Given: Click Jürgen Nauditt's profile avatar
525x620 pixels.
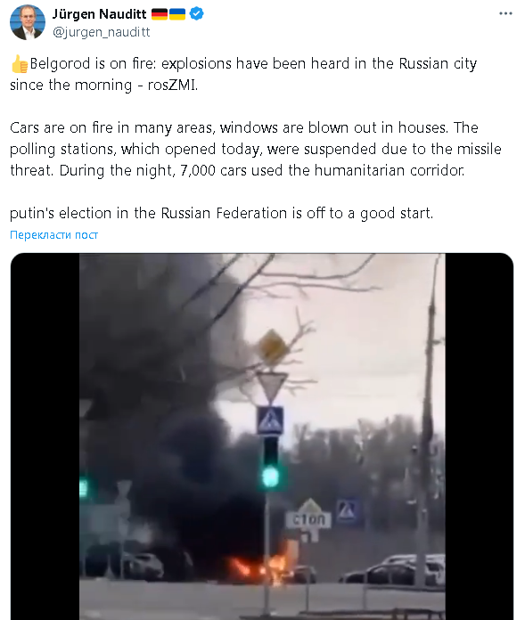Looking at the screenshot, I should pos(27,22).
